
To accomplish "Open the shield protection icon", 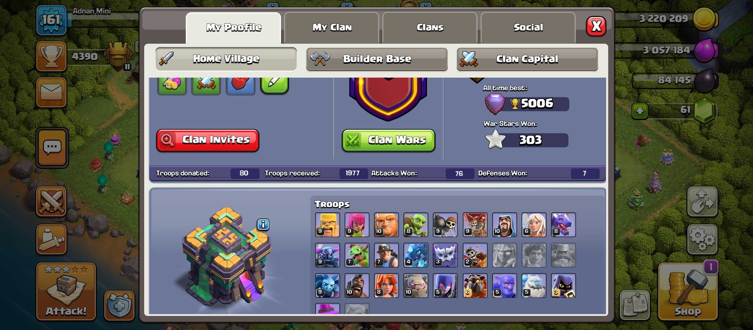I will coord(119,305).
